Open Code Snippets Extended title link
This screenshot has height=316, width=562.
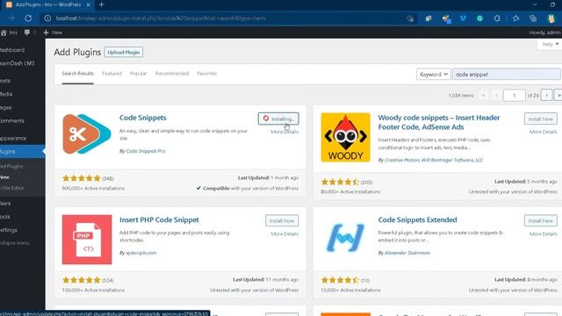(417, 219)
